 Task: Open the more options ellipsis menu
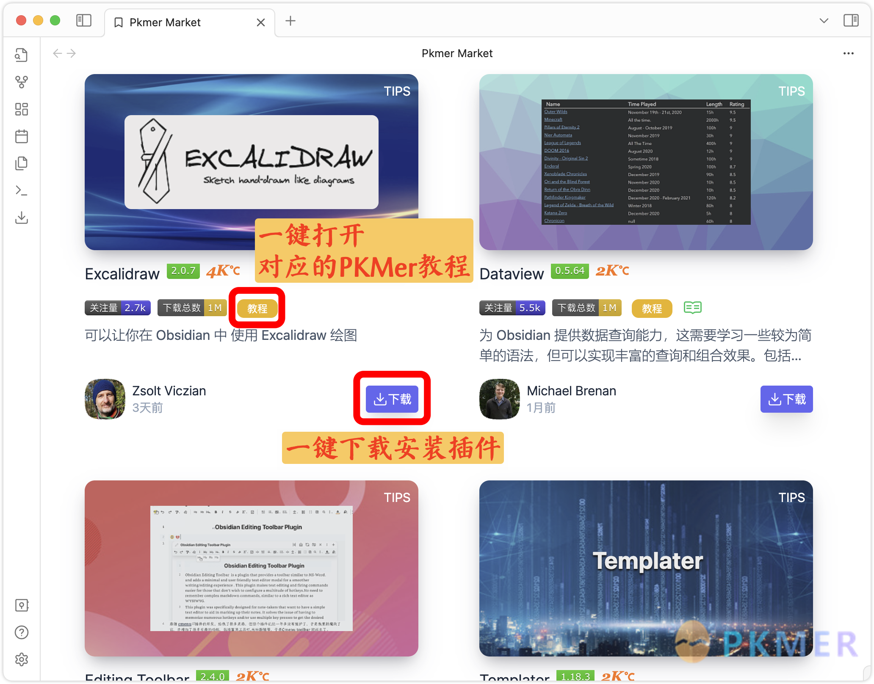[848, 53]
